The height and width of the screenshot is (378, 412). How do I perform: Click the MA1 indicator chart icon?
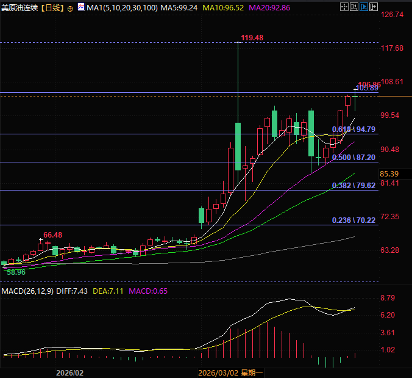(x=81, y=7)
